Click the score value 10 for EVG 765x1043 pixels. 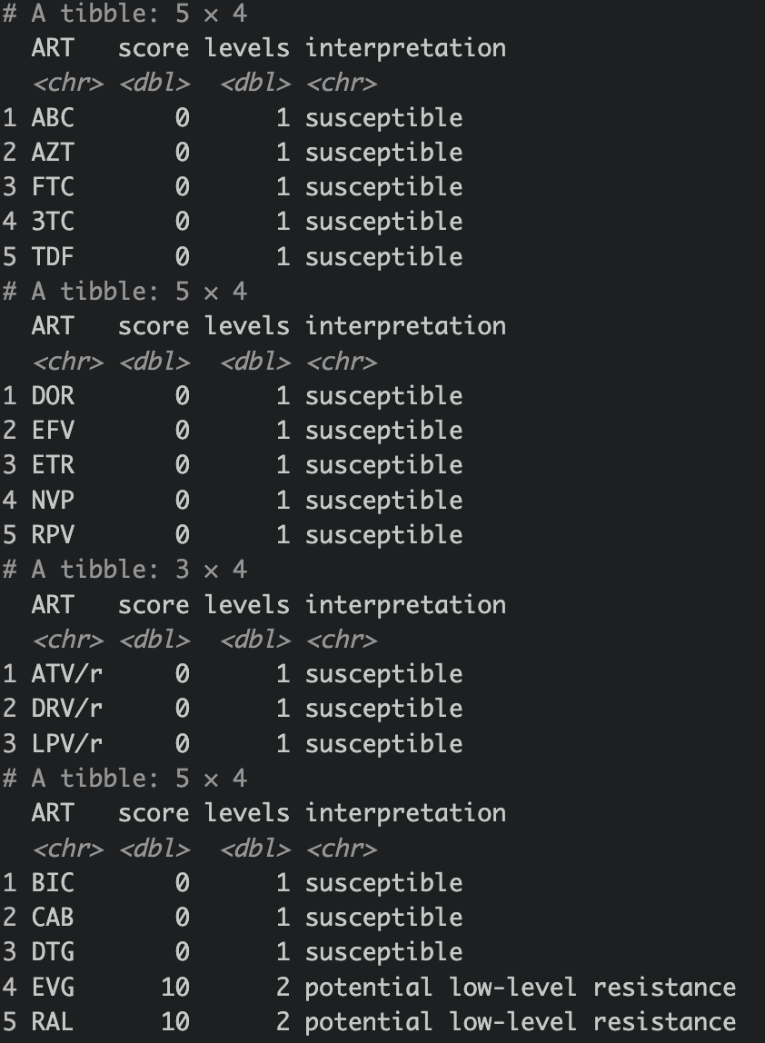[174, 988]
